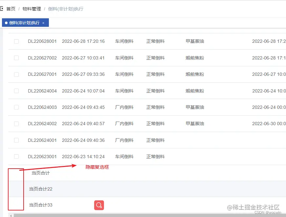Click timestamp 2022-06-24 10:07:04
286x217 pixels.
coord(83,91)
